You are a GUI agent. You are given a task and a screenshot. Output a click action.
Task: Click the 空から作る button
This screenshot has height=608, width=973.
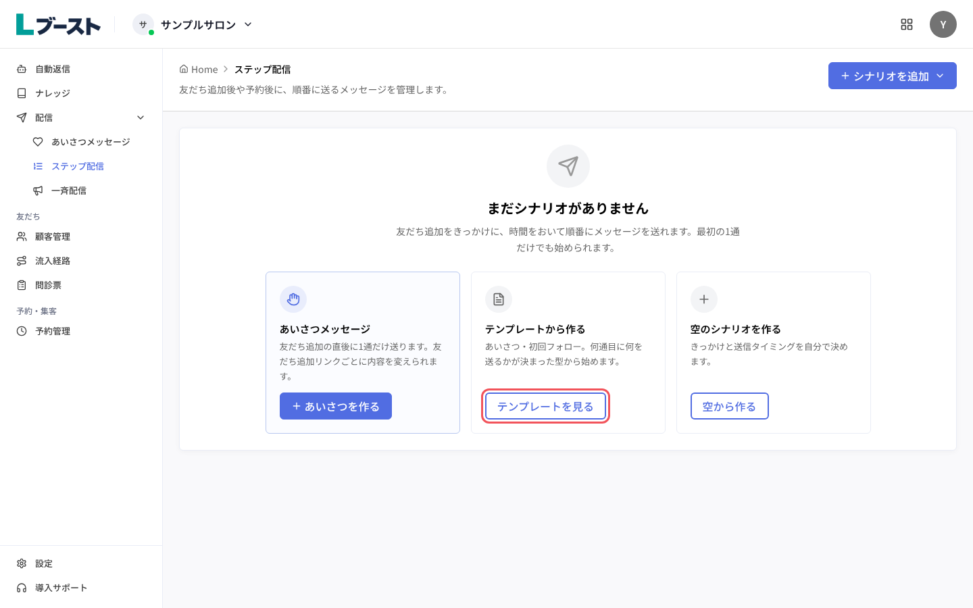click(x=729, y=406)
